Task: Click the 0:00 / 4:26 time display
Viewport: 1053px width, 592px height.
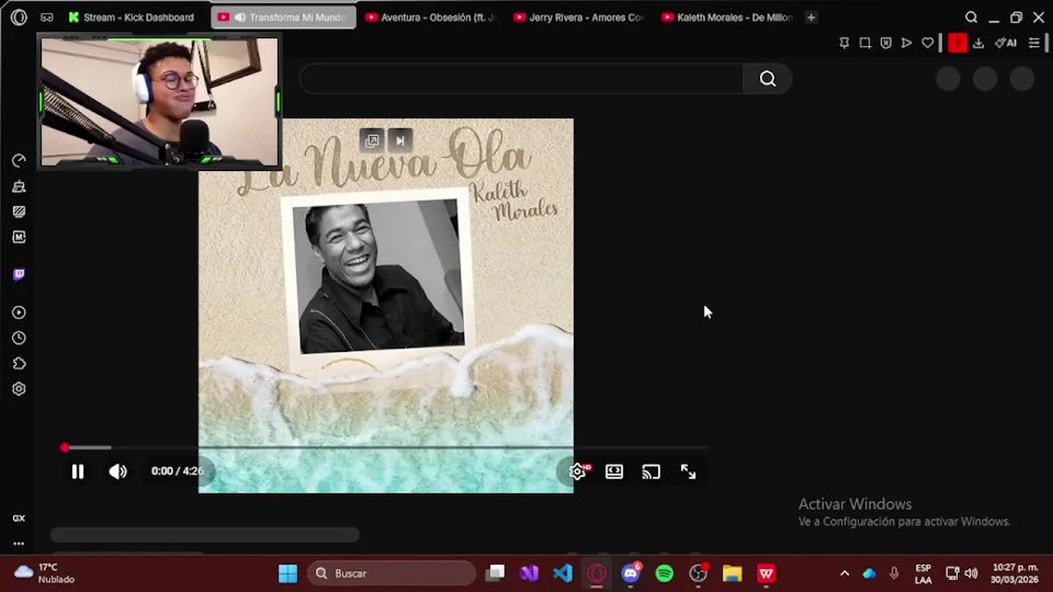Action: [177, 471]
